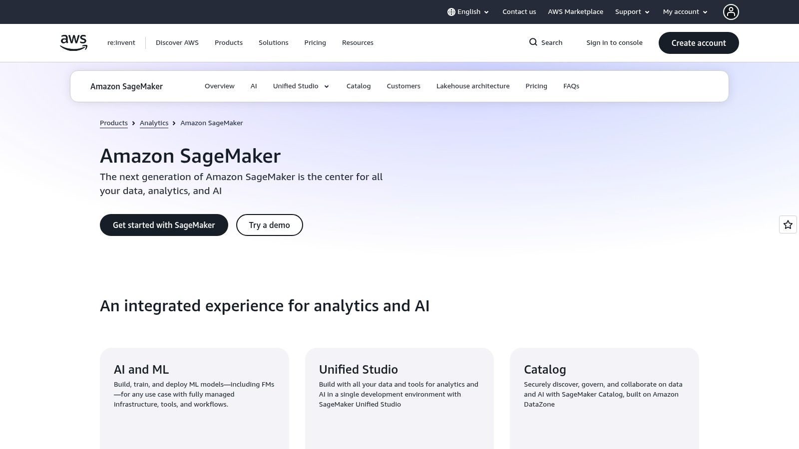The width and height of the screenshot is (799, 449).
Task: Expand the Unified Studio submenu
Action: [x=301, y=86]
